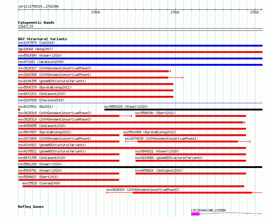The width and height of the screenshot is (271, 217).
Task: Click the nsv1047874 (Coe2014) variant label
Action: pyautogui.click(x=37, y=43)
